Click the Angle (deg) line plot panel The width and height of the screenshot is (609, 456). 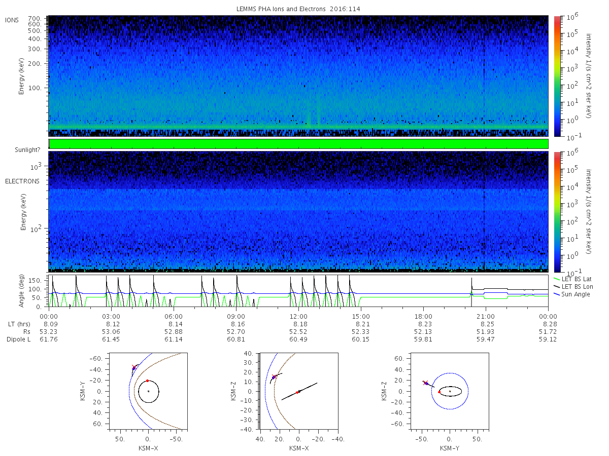[x=298, y=291]
